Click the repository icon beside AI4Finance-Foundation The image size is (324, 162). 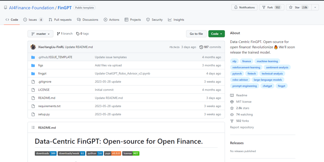(x=5, y=7)
